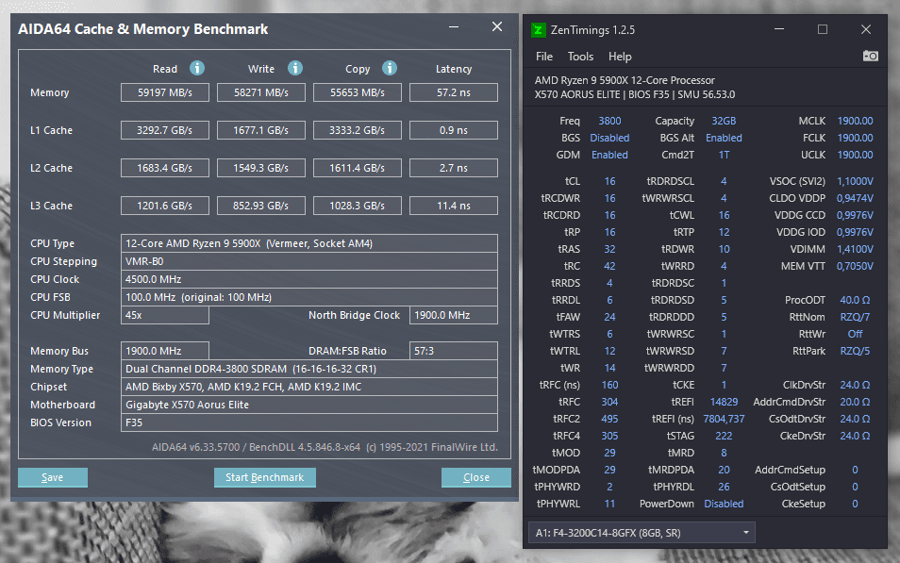The height and width of the screenshot is (563, 900).
Task: Click L1 Cache Copy 3333.2 GB/s field
Action: click(357, 130)
